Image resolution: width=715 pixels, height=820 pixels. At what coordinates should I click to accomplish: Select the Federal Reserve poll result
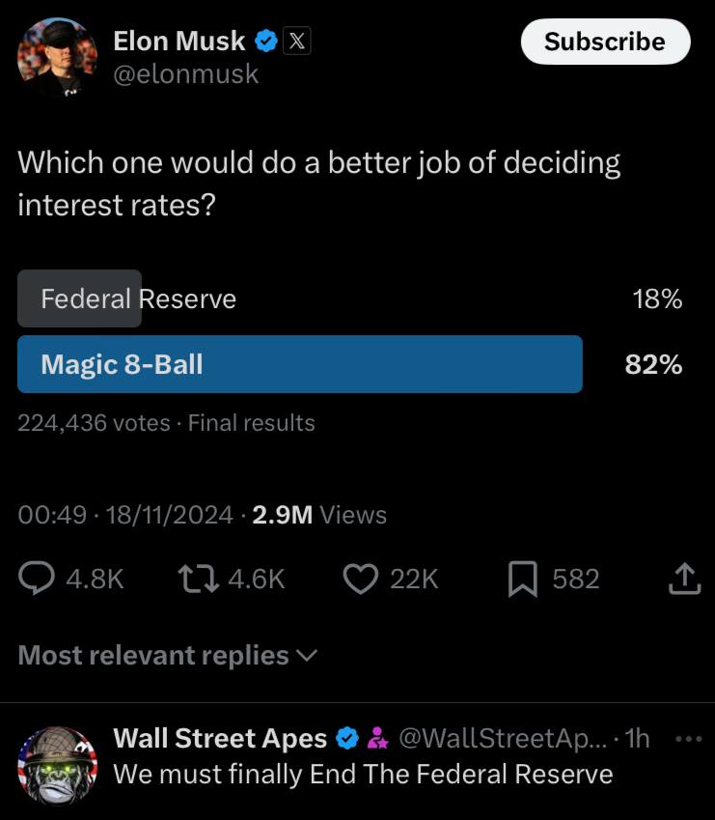[138, 299]
